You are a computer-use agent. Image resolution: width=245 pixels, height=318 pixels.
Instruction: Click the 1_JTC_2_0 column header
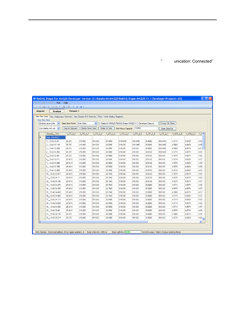[72, 134]
